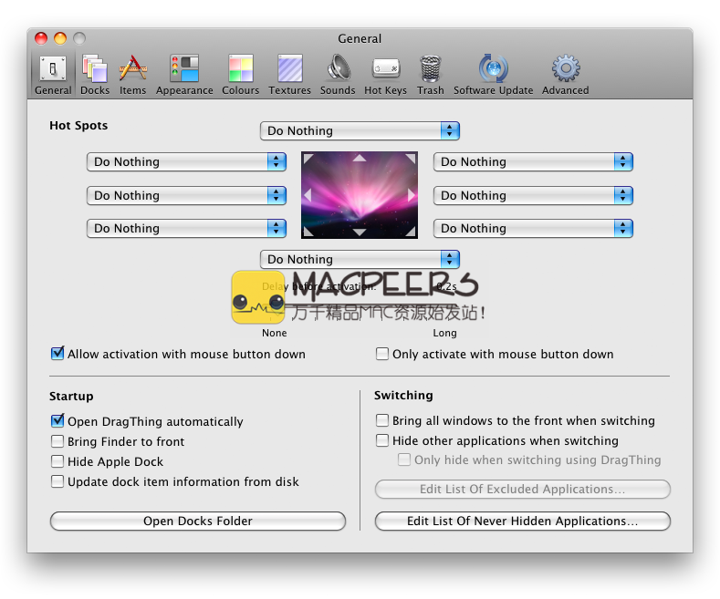Click Edit List Of Never Hidden Applications
The height and width of the screenshot is (599, 720).
tap(522, 522)
